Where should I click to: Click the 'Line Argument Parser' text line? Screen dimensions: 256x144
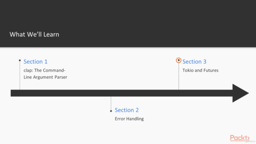click(45, 77)
